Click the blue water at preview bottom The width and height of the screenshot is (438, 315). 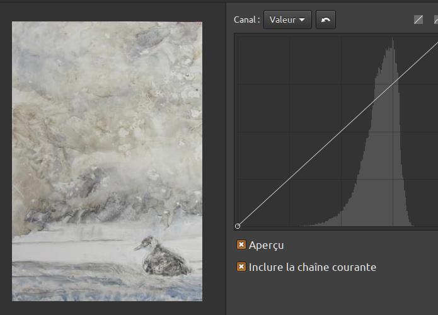click(x=107, y=289)
